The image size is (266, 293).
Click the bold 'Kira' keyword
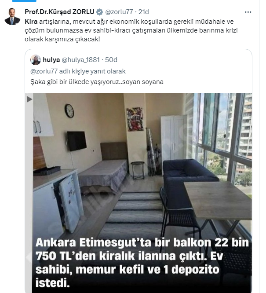31,22
